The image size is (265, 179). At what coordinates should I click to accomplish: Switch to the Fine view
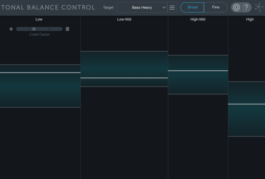point(216,7)
